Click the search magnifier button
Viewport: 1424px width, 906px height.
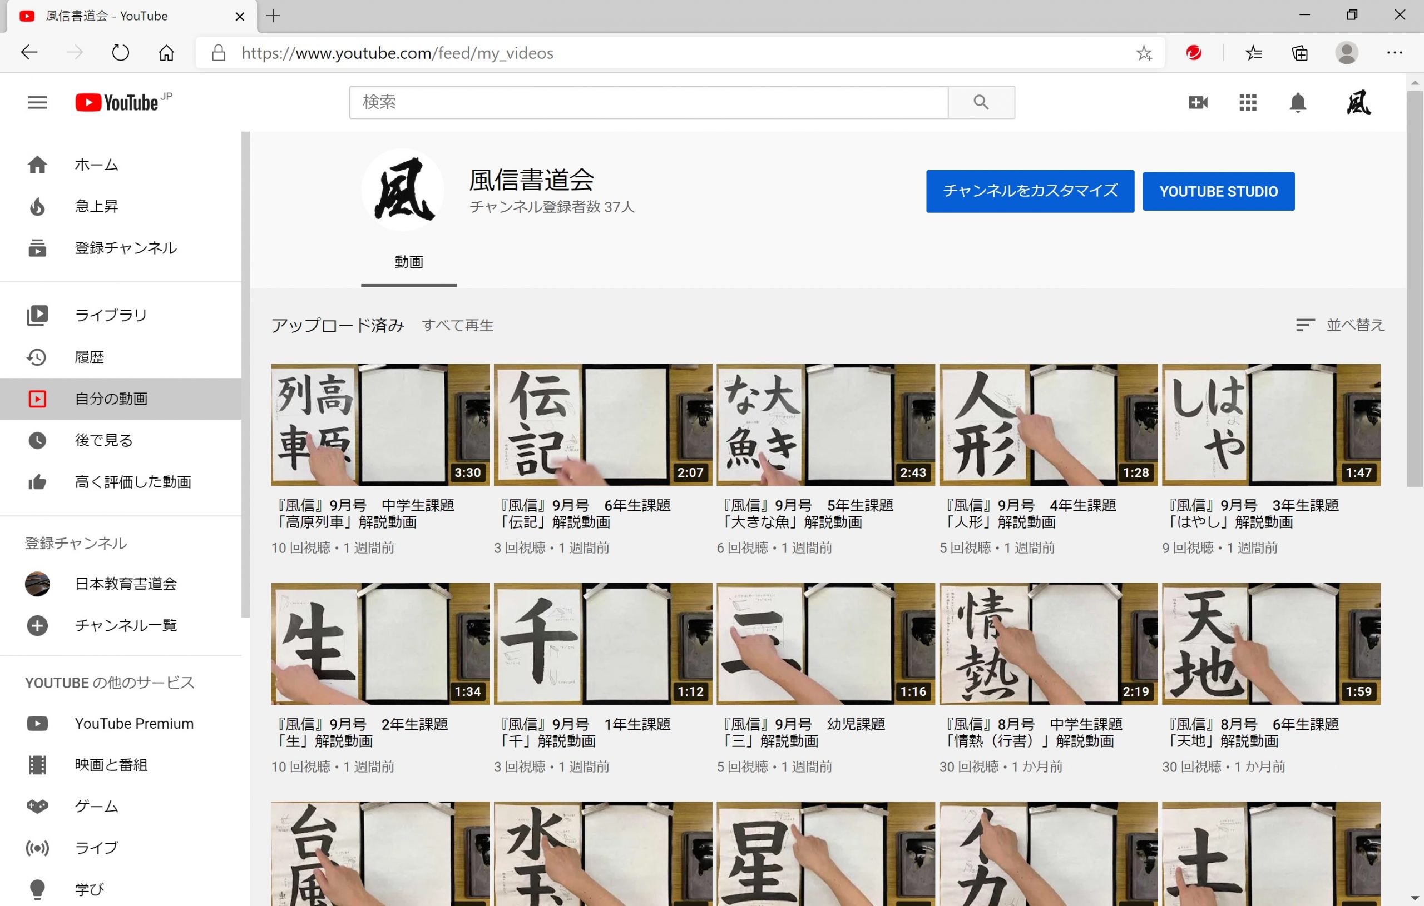tap(981, 102)
